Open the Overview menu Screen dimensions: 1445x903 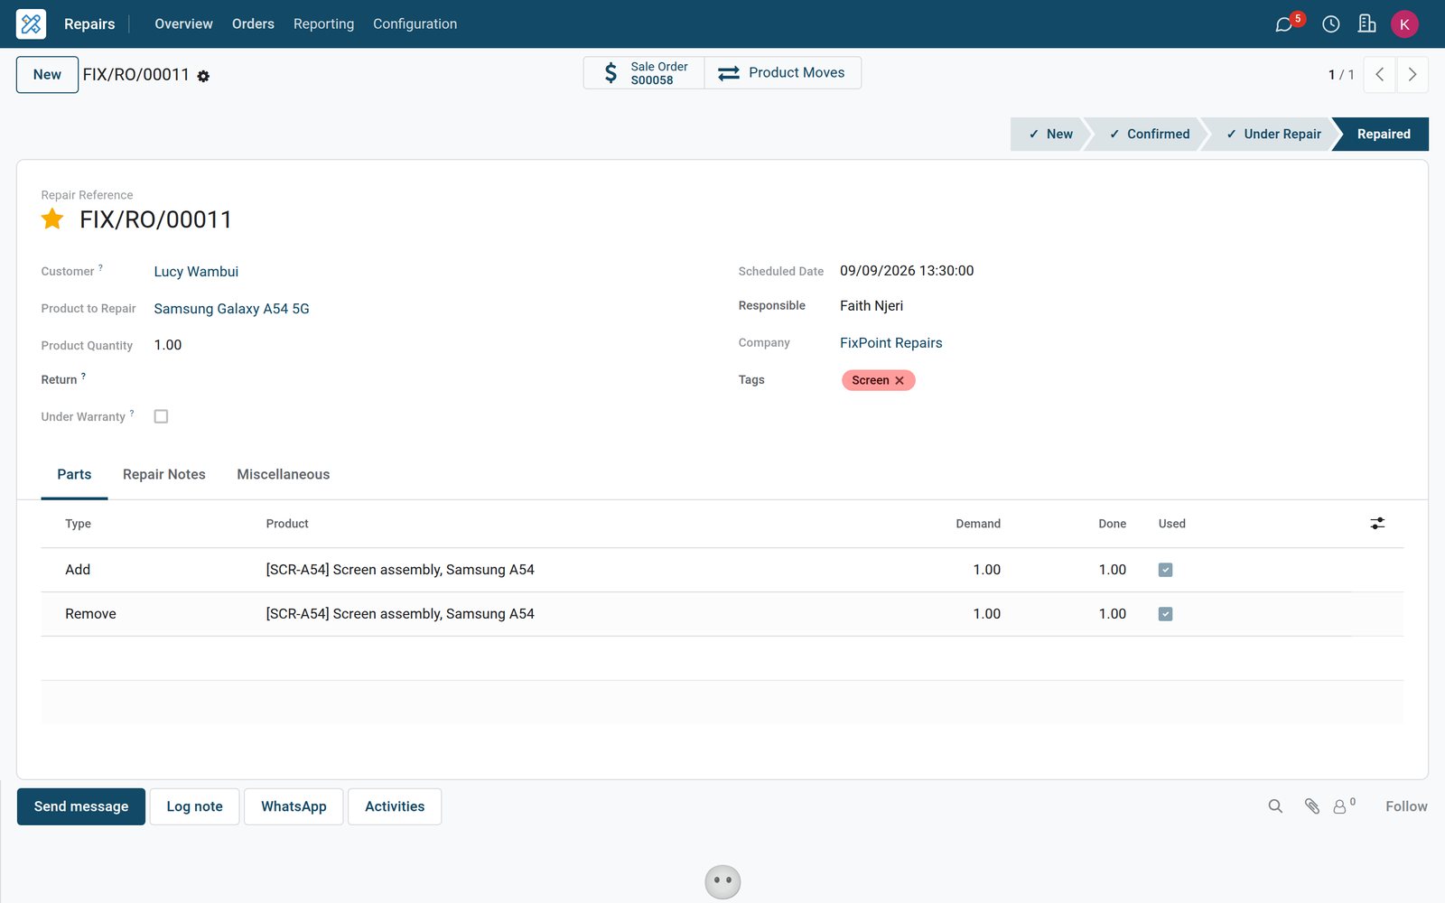pos(183,24)
